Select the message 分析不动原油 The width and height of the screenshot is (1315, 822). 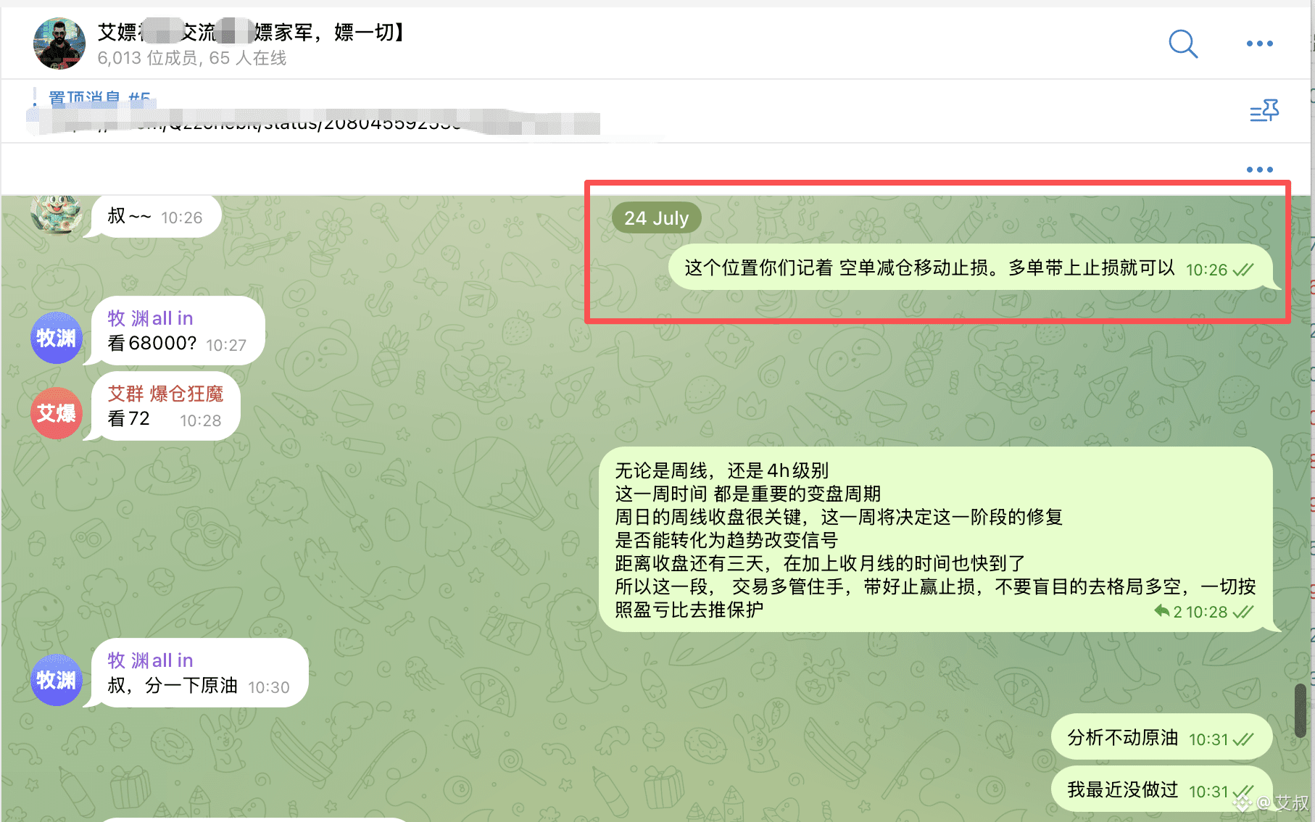pos(1161,738)
